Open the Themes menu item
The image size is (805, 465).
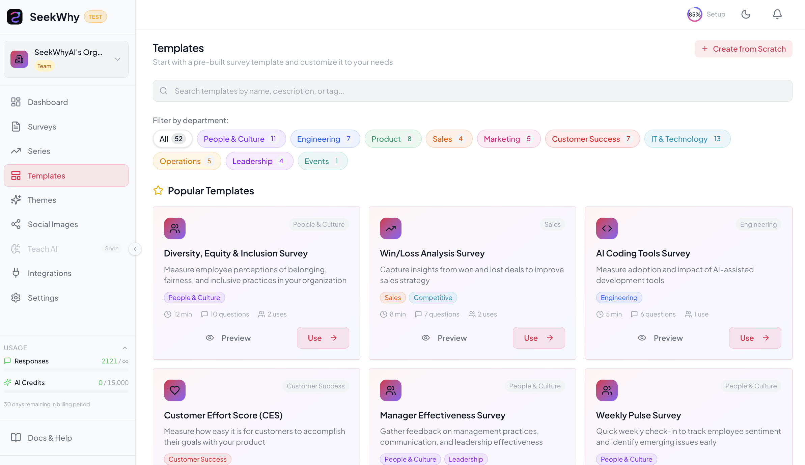coord(42,200)
